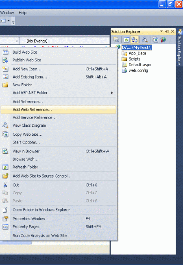Open the toolbar options overflow arrow
Screen dimensions: 183x265
pos(13,22)
